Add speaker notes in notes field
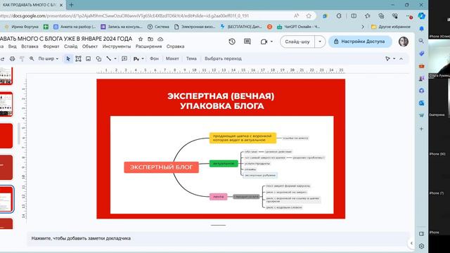Viewport: 450px width, 253px height. click(x=218, y=238)
